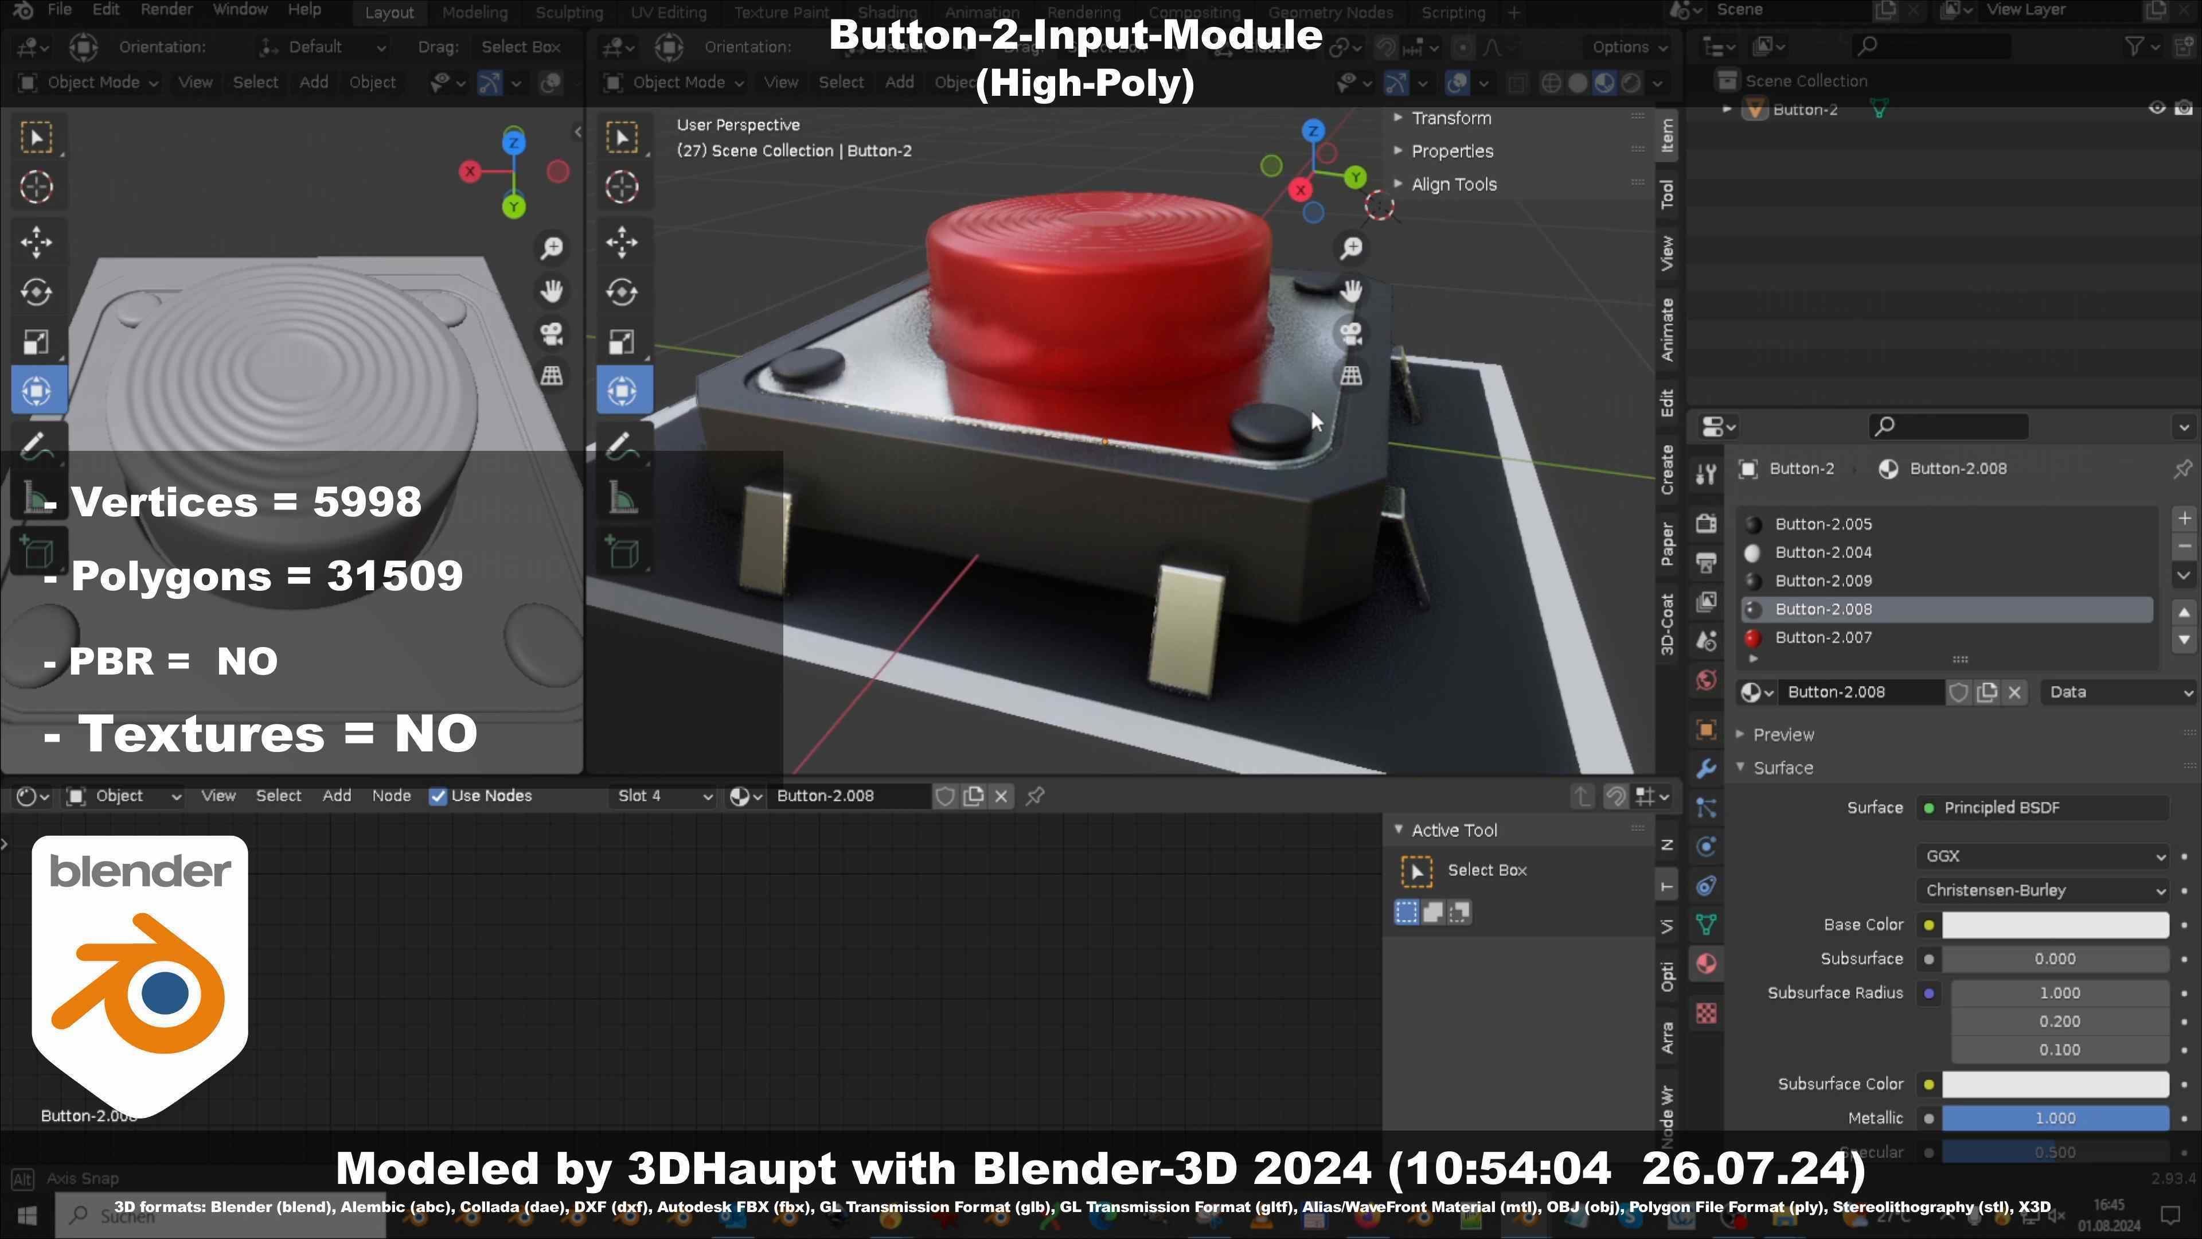
Task: Switch perspective/orthographic grid icon in left viewport
Action: click(552, 375)
